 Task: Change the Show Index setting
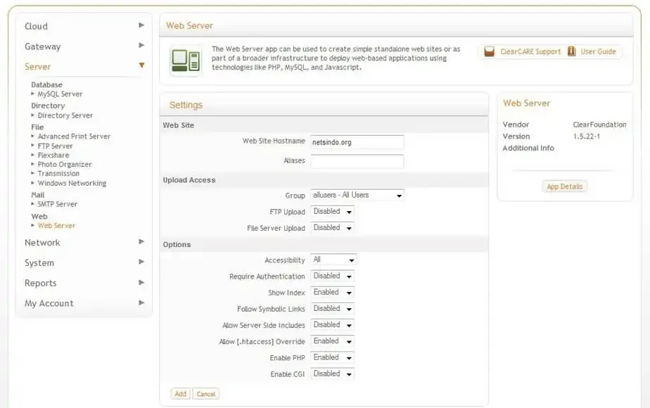coord(332,293)
